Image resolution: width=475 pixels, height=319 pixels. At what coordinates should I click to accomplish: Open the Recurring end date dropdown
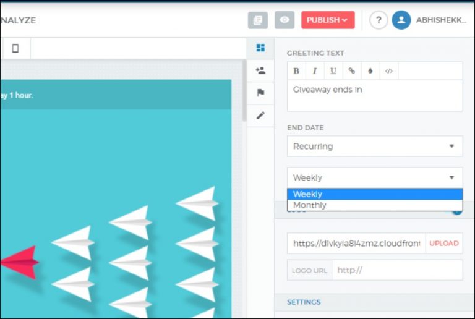coord(374,147)
